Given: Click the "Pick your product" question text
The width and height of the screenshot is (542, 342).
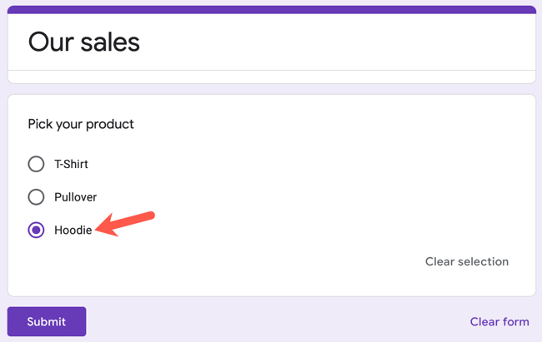Looking at the screenshot, I should 81,124.
